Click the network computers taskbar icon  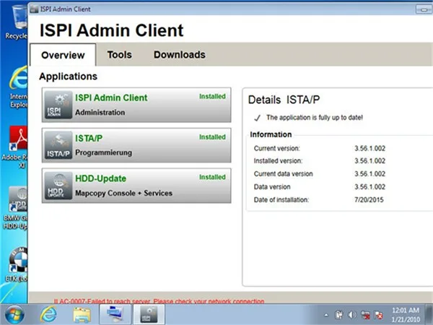(115, 314)
